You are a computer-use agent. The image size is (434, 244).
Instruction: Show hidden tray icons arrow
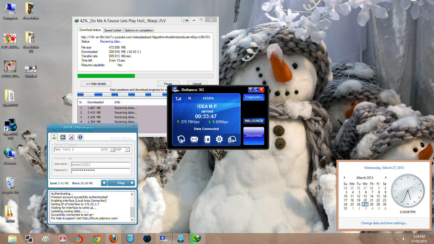click(x=391, y=239)
